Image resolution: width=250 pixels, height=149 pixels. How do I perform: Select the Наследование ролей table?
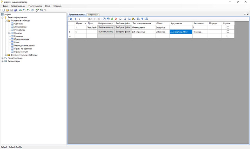[24, 46]
